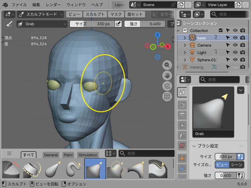
Task: Open the World properties tab
Action: (x=182, y=146)
